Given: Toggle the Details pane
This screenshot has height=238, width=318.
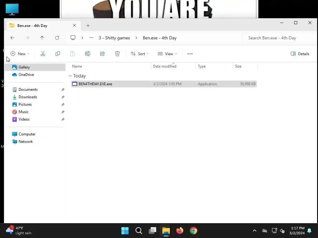Looking at the screenshot, I should [x=300, y=54].
